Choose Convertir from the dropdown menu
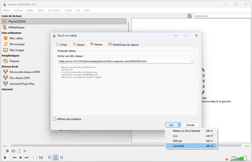The image size is (252, 162). pos(191,146)
